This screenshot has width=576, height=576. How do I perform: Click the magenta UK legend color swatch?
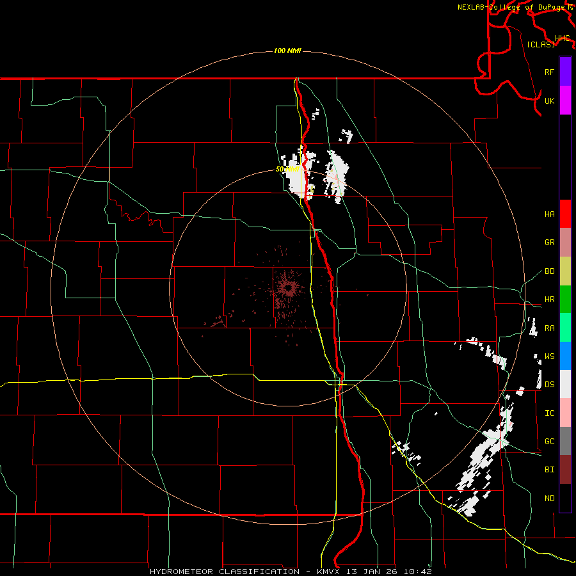click(x=565, y=100)
